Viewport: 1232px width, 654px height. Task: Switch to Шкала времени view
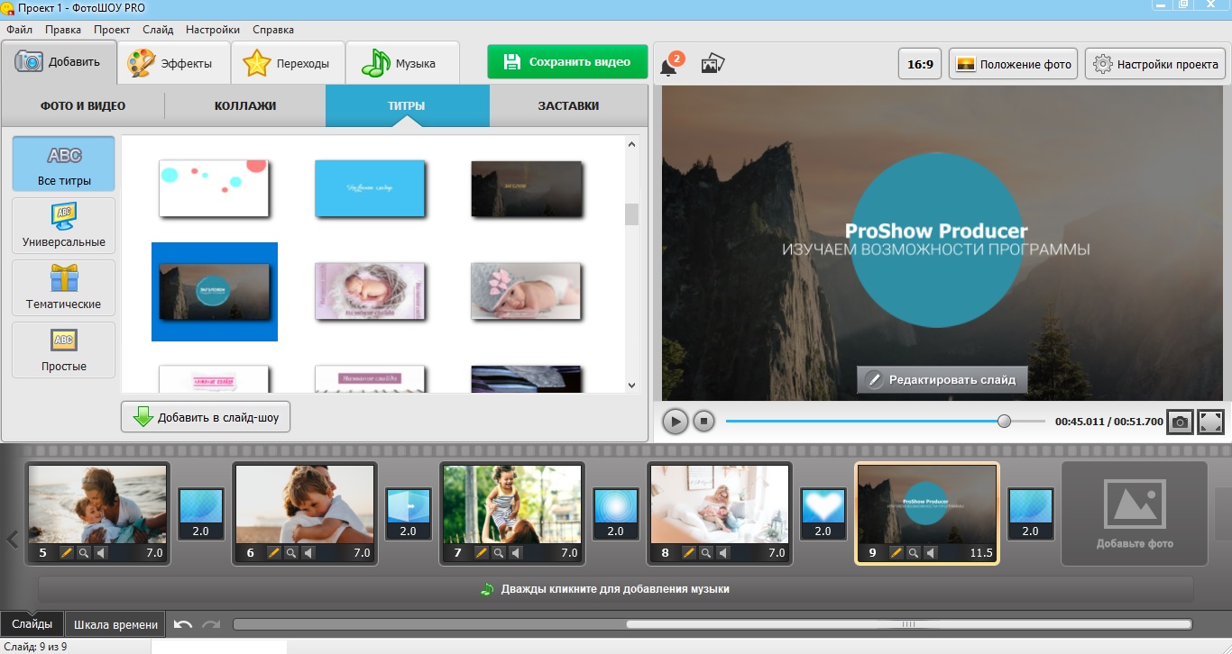(x=116, y=624)
